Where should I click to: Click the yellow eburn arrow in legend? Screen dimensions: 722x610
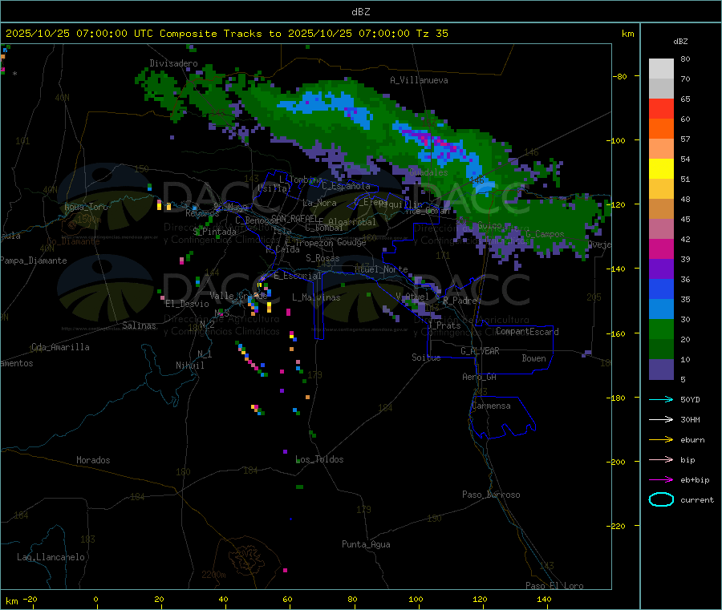coord(661,439)
